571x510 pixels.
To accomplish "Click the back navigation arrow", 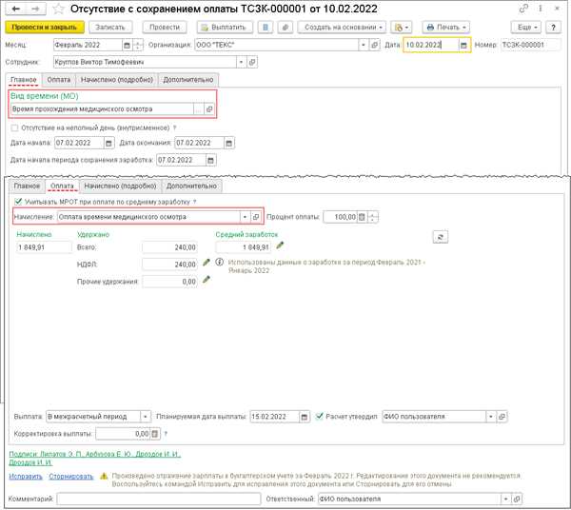I will pyautogui.click(x=11, y=9).
